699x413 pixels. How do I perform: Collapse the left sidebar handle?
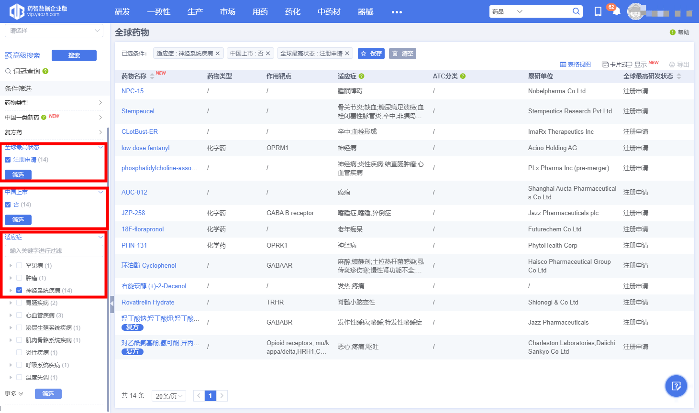112,304
